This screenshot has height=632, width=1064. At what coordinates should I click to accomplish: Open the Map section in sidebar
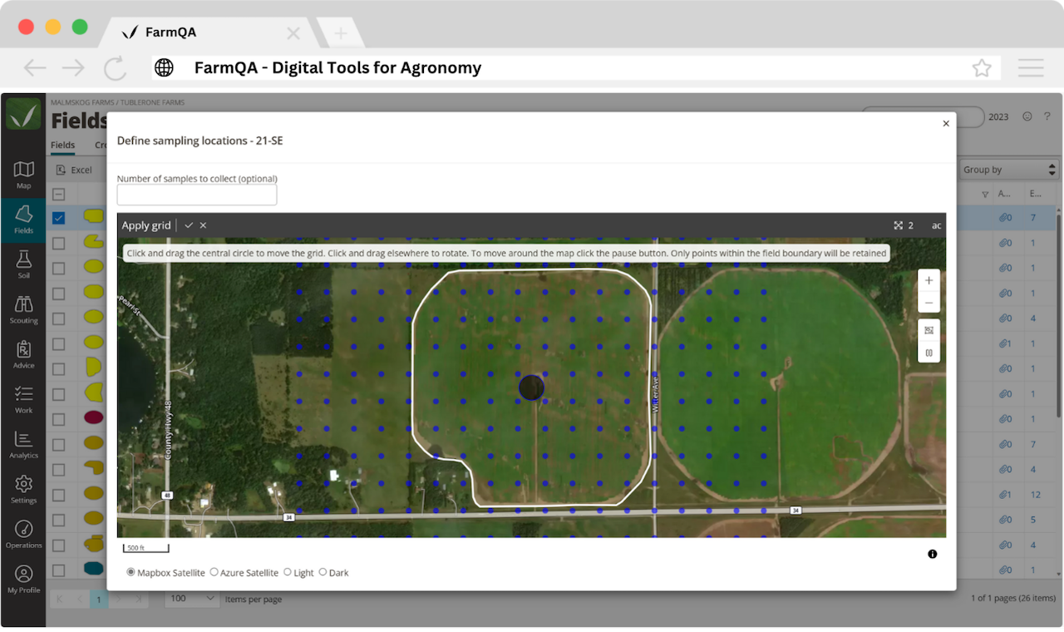point(23,175)
